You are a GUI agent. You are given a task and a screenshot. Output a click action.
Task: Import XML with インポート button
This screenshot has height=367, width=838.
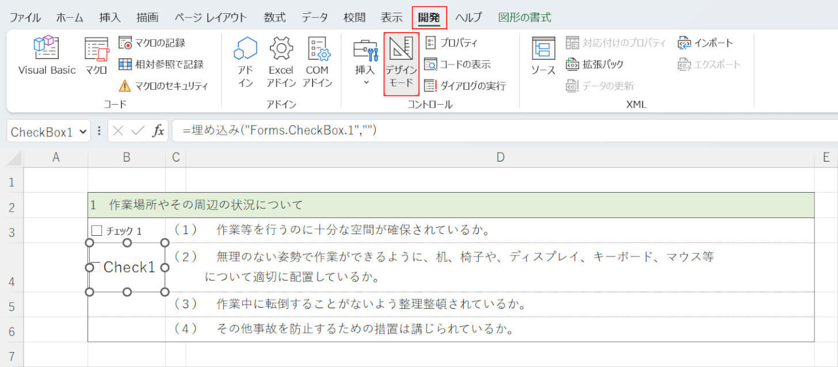[706, 43]
